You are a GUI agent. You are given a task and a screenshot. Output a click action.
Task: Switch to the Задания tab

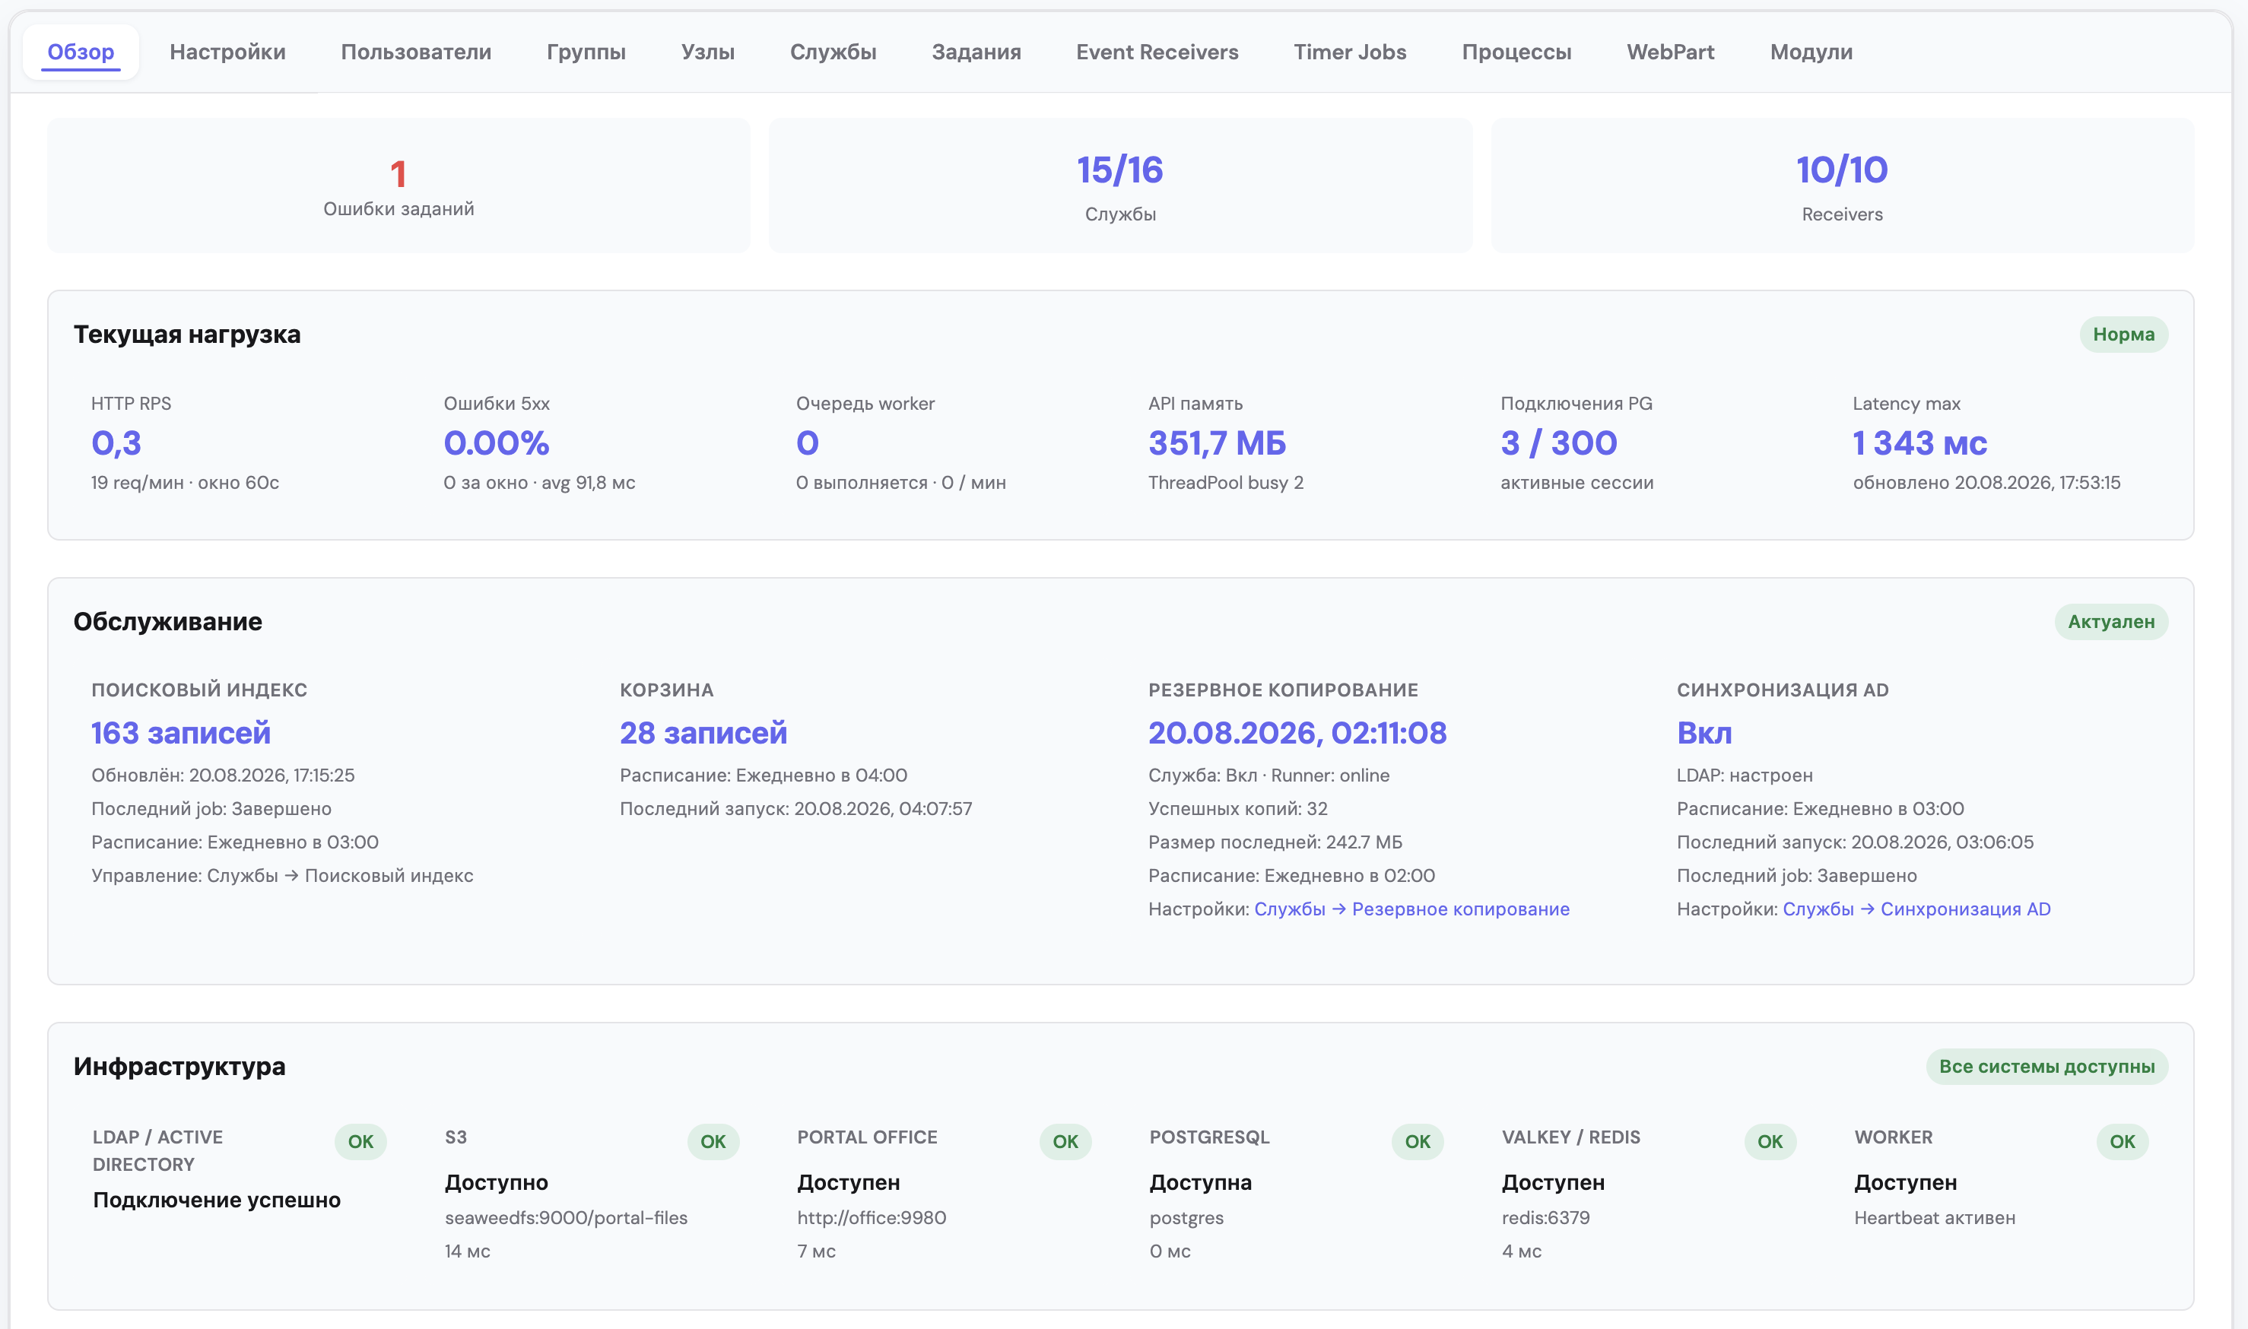point(976,52)
